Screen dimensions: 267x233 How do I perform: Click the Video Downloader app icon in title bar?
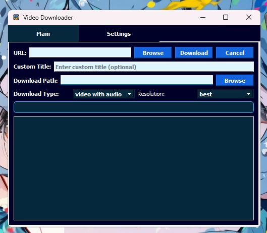(16, 17)
